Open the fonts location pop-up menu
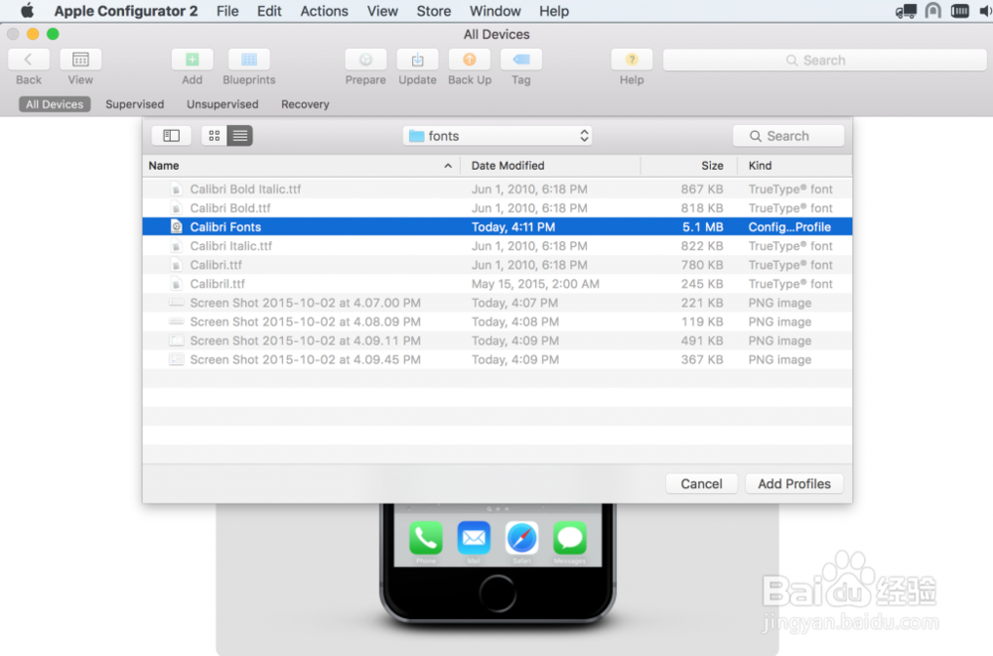993x656 pixels. 496,135
